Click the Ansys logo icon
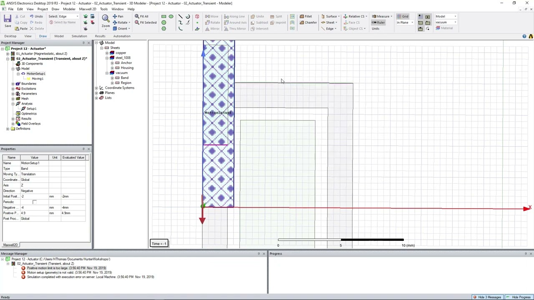This screenshot has height=300, width=534. click(x=531, y=36)
